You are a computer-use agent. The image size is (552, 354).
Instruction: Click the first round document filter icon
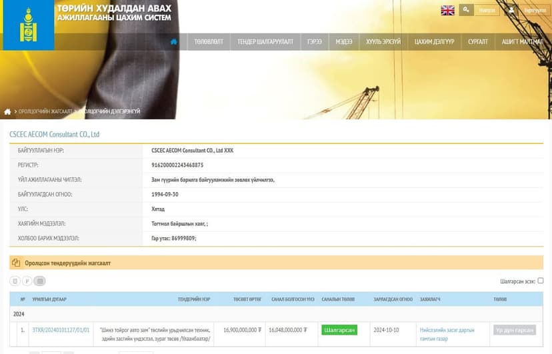coord(15,281)
